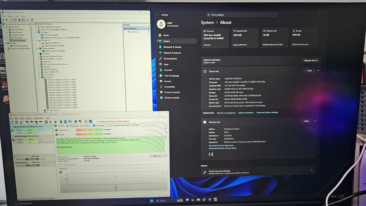This screenshot has width=366, height=206.
Task: Click the help question mark icon in Hard Disk Sentinel toolbar
Action: pos(86,121)
